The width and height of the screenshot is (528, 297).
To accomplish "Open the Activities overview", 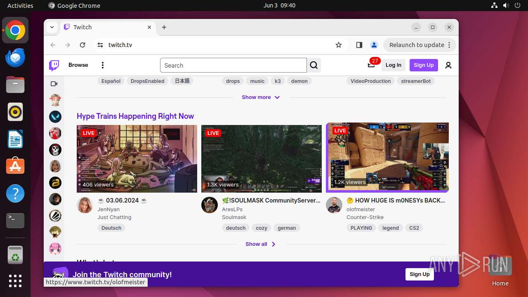I will (20, 5).
